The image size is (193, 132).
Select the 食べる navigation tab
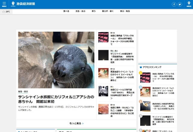click(66, 11)
